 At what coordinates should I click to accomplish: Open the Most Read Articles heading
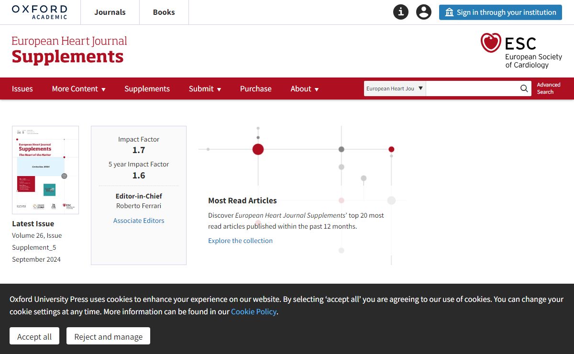[243, 200]
